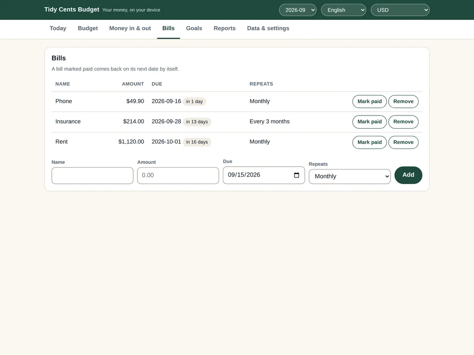Click the Monthly value in Phone row
474x355 pixels.
pos(260,101)
